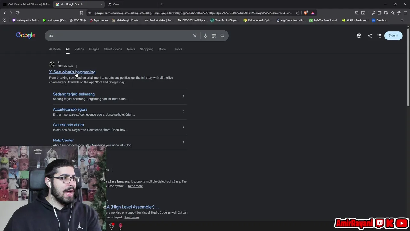
Task: Open the chevron on Ocurriendo ahora row
Action: pos(183,127)
